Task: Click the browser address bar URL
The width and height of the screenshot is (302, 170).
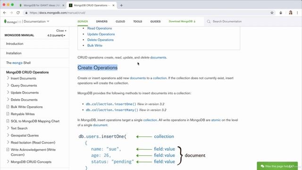Action: click(58, 13)
